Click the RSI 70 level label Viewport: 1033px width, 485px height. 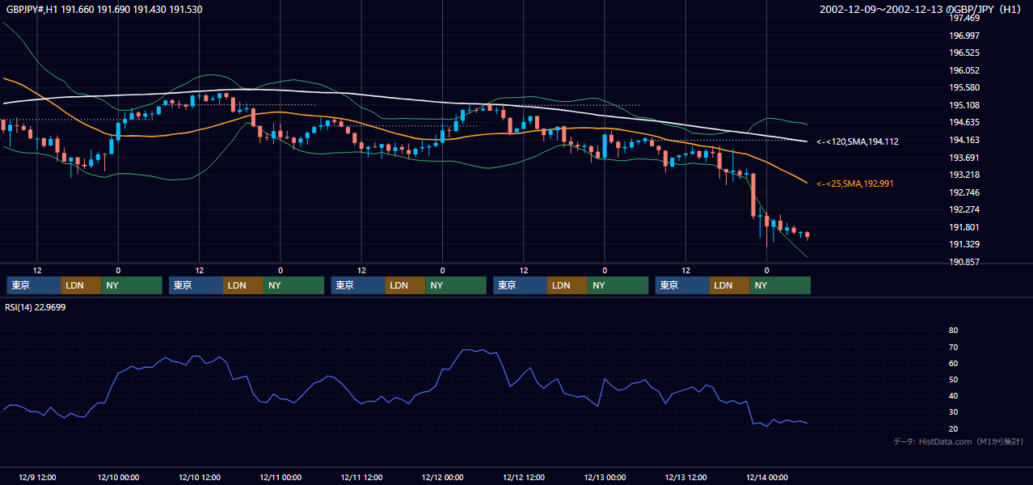(953, 347)
